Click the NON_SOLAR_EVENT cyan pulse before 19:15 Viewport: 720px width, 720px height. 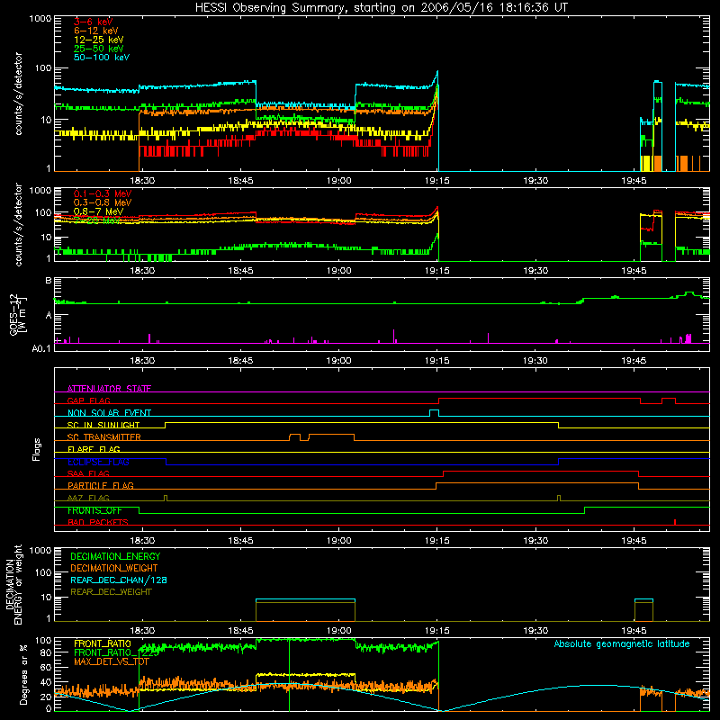pos(434,413)
